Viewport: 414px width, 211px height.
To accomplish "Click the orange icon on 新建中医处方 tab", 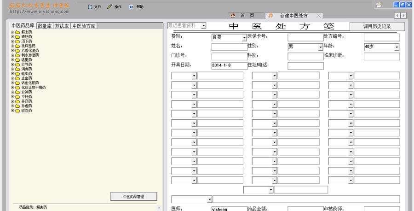I will 270,16.
